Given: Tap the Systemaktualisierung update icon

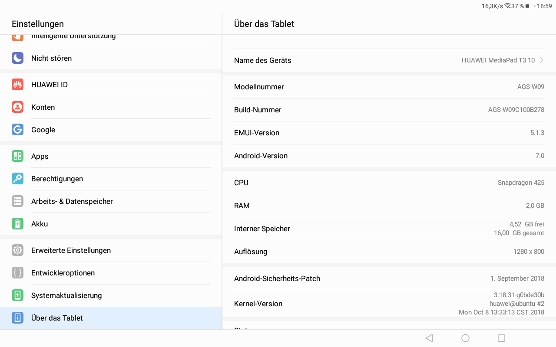Looking at the screenshot, I should [x=17, y=295].
